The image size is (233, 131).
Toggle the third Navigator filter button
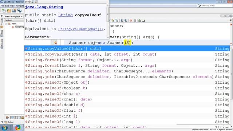coord(17,117)
